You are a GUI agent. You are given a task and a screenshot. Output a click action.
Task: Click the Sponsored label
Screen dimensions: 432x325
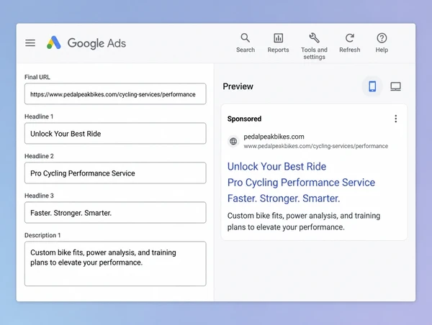click(244, 119)
